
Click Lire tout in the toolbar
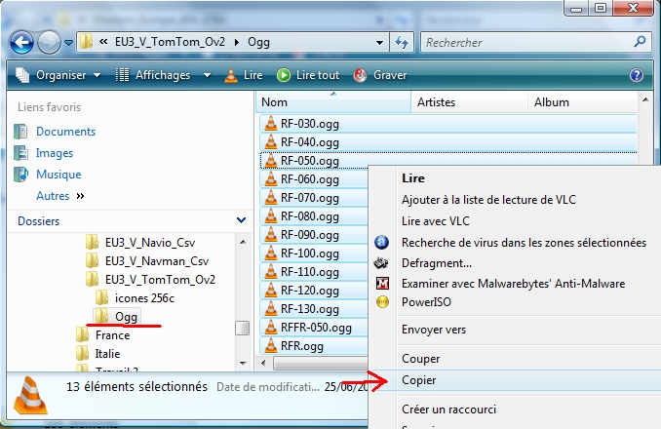(308, 75)
